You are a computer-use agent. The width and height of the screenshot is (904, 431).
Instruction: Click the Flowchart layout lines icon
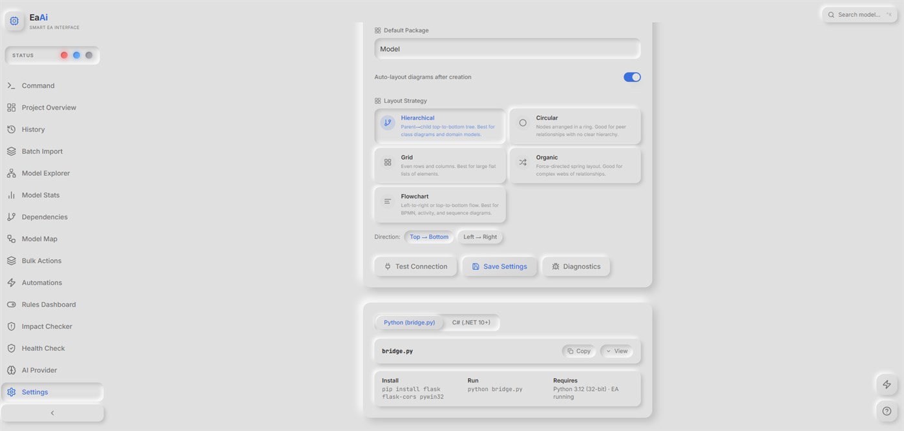pos(388,201)
